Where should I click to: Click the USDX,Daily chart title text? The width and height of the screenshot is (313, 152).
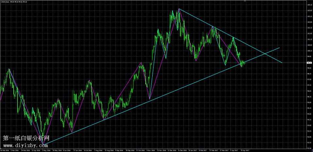pos(8,2)
